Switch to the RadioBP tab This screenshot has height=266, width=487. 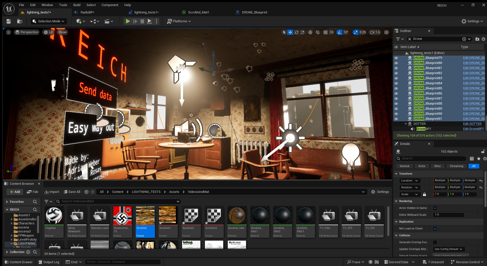click(87, 12)
